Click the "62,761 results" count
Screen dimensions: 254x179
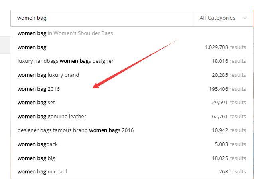(228, 116)
